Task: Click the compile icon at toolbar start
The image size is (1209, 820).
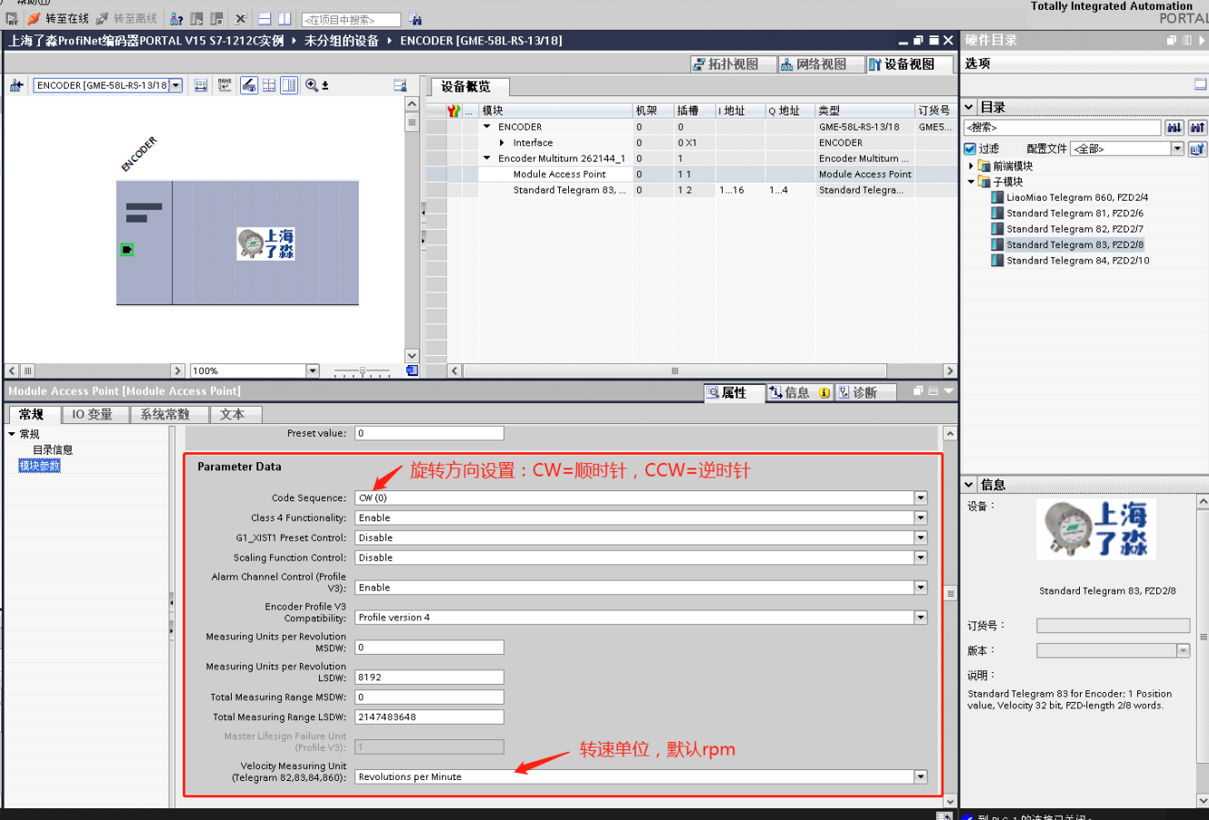Action: [12, 18]
